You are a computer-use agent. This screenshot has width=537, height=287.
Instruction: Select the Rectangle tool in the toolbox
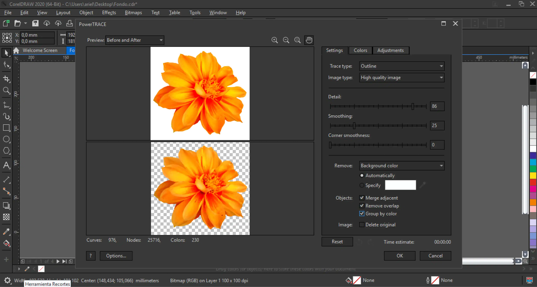(x=6, y=128)
